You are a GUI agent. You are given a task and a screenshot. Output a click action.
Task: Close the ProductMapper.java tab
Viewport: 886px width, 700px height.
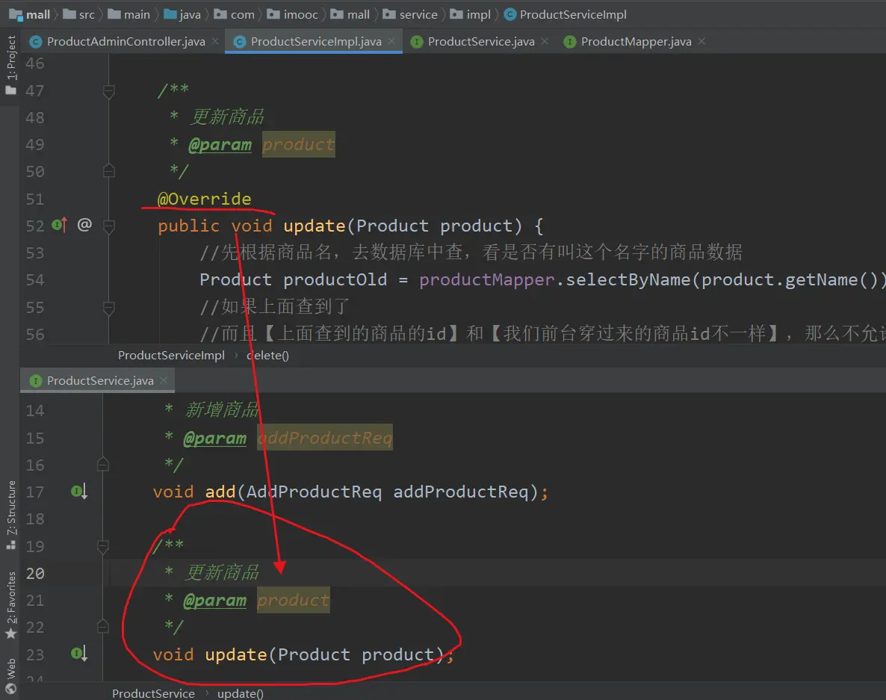pos(701,42)
